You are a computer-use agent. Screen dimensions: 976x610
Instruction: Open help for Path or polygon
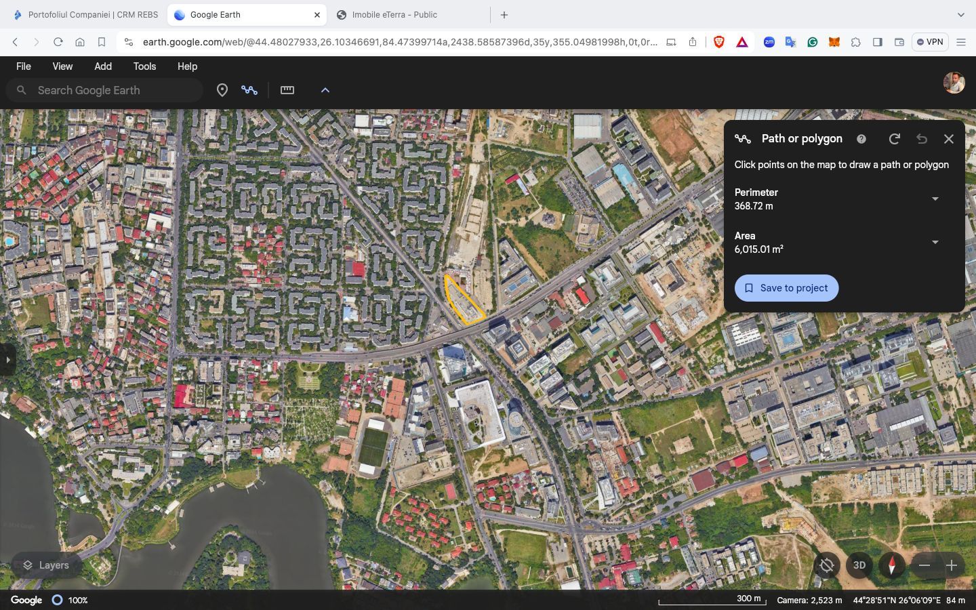click(861, 139)
